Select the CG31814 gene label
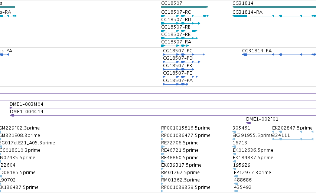 coord(243,3)
